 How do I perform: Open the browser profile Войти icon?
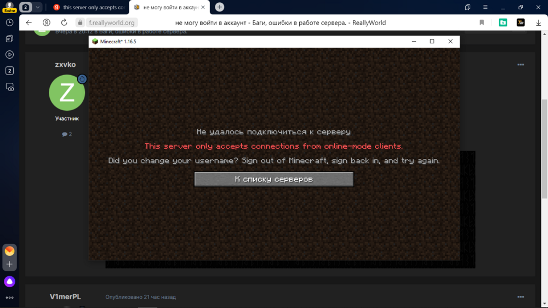tap(9, 7)
